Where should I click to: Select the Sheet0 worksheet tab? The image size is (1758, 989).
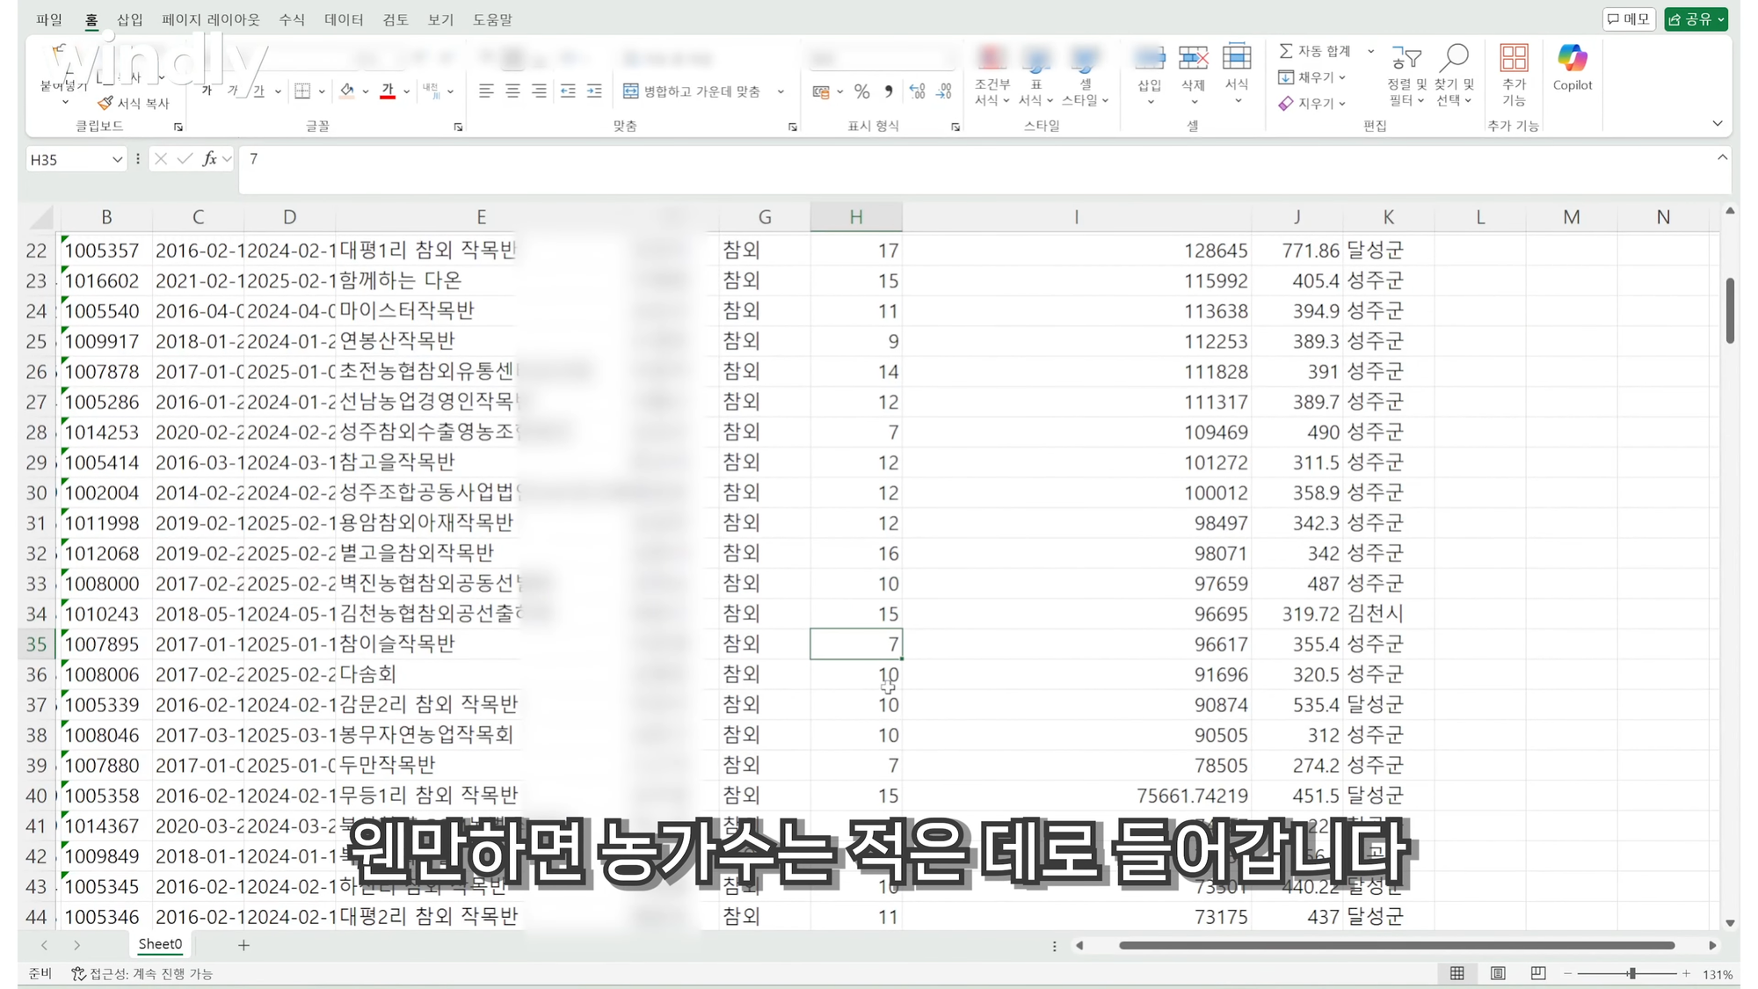[x=160, y=944]
